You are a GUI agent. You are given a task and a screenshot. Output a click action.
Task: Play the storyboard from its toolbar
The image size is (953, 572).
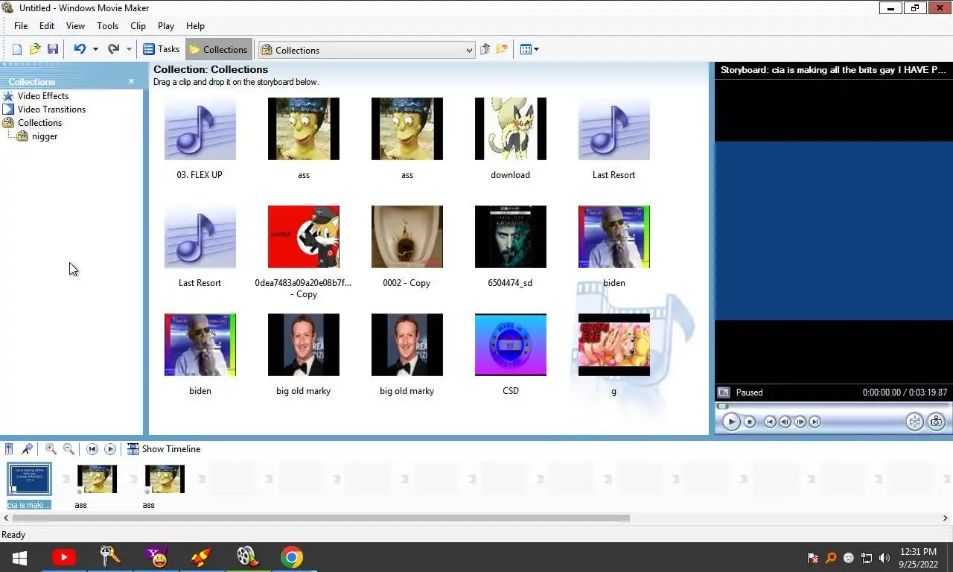click(110, 449)
